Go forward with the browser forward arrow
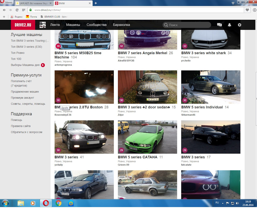 [x=10, y=10]
